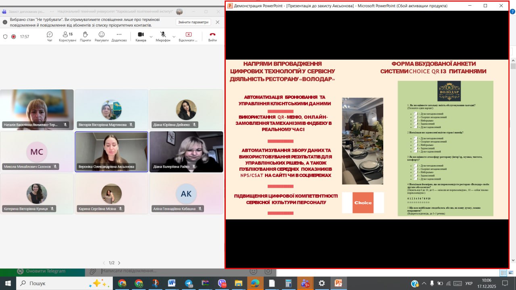Click the Змінити параметри button

(193, 22)
